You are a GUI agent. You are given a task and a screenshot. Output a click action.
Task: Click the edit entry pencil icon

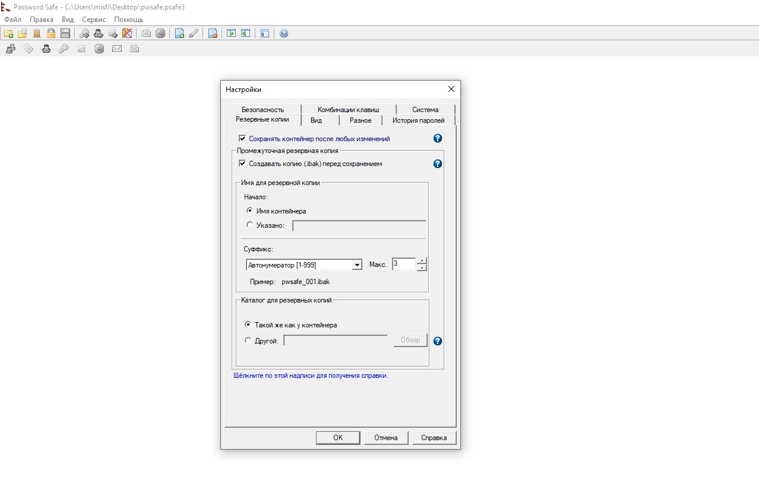click(x=194, y=33)
